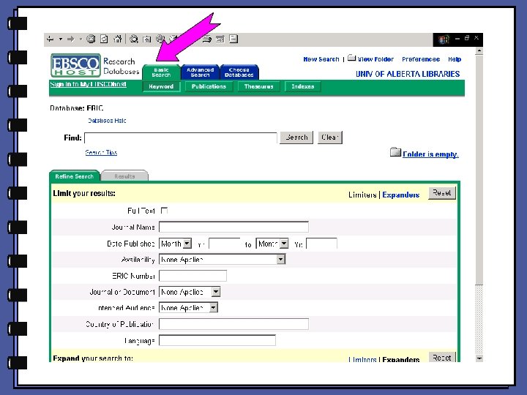
Task: Open the Indexes sub-tab
Action: pyautogui.click(x=303, y=86)
